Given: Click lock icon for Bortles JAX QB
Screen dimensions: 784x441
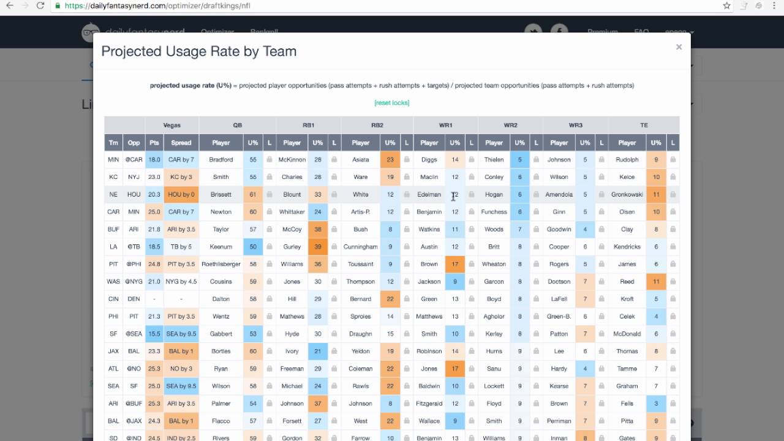Looking at the screenshot, I should coord(269,352).
